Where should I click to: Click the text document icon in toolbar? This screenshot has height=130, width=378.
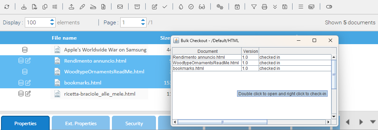click(103, 7)
